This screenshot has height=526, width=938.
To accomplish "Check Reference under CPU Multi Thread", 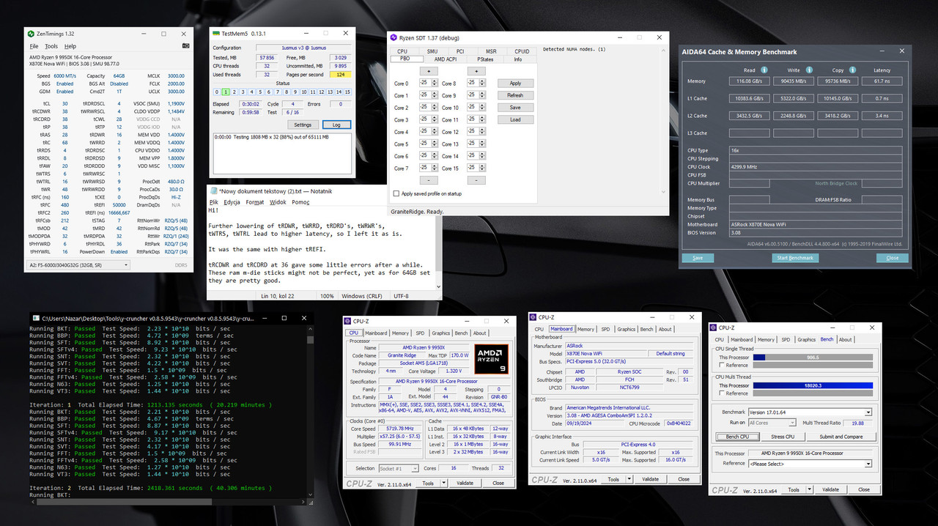I will [x=722, y=393].
